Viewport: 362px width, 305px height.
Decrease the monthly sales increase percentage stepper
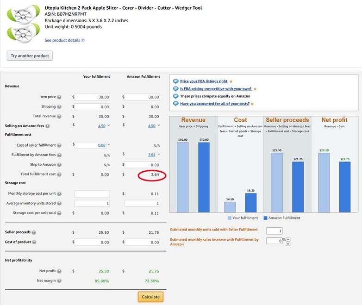(288, 244)
